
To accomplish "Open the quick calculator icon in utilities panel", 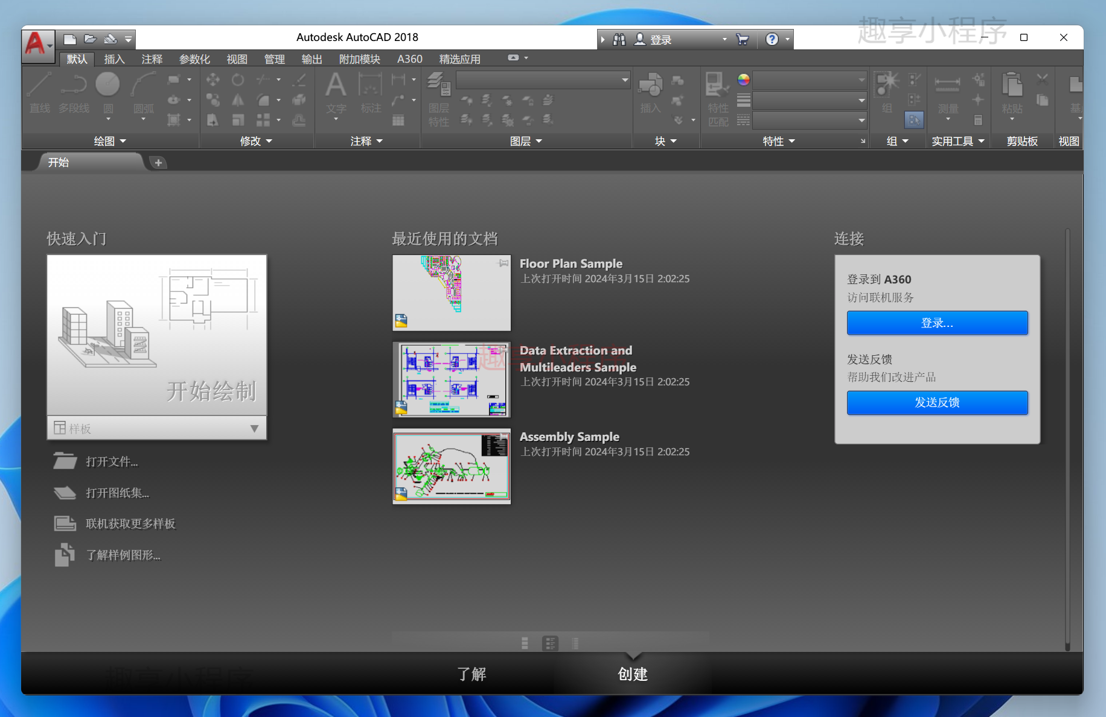I will pos(978,120).
